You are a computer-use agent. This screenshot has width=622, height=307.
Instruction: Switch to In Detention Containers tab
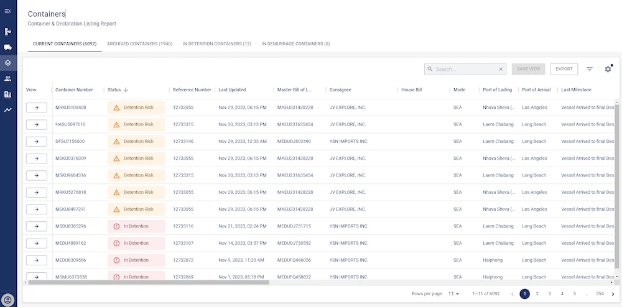tap(216, 44)
